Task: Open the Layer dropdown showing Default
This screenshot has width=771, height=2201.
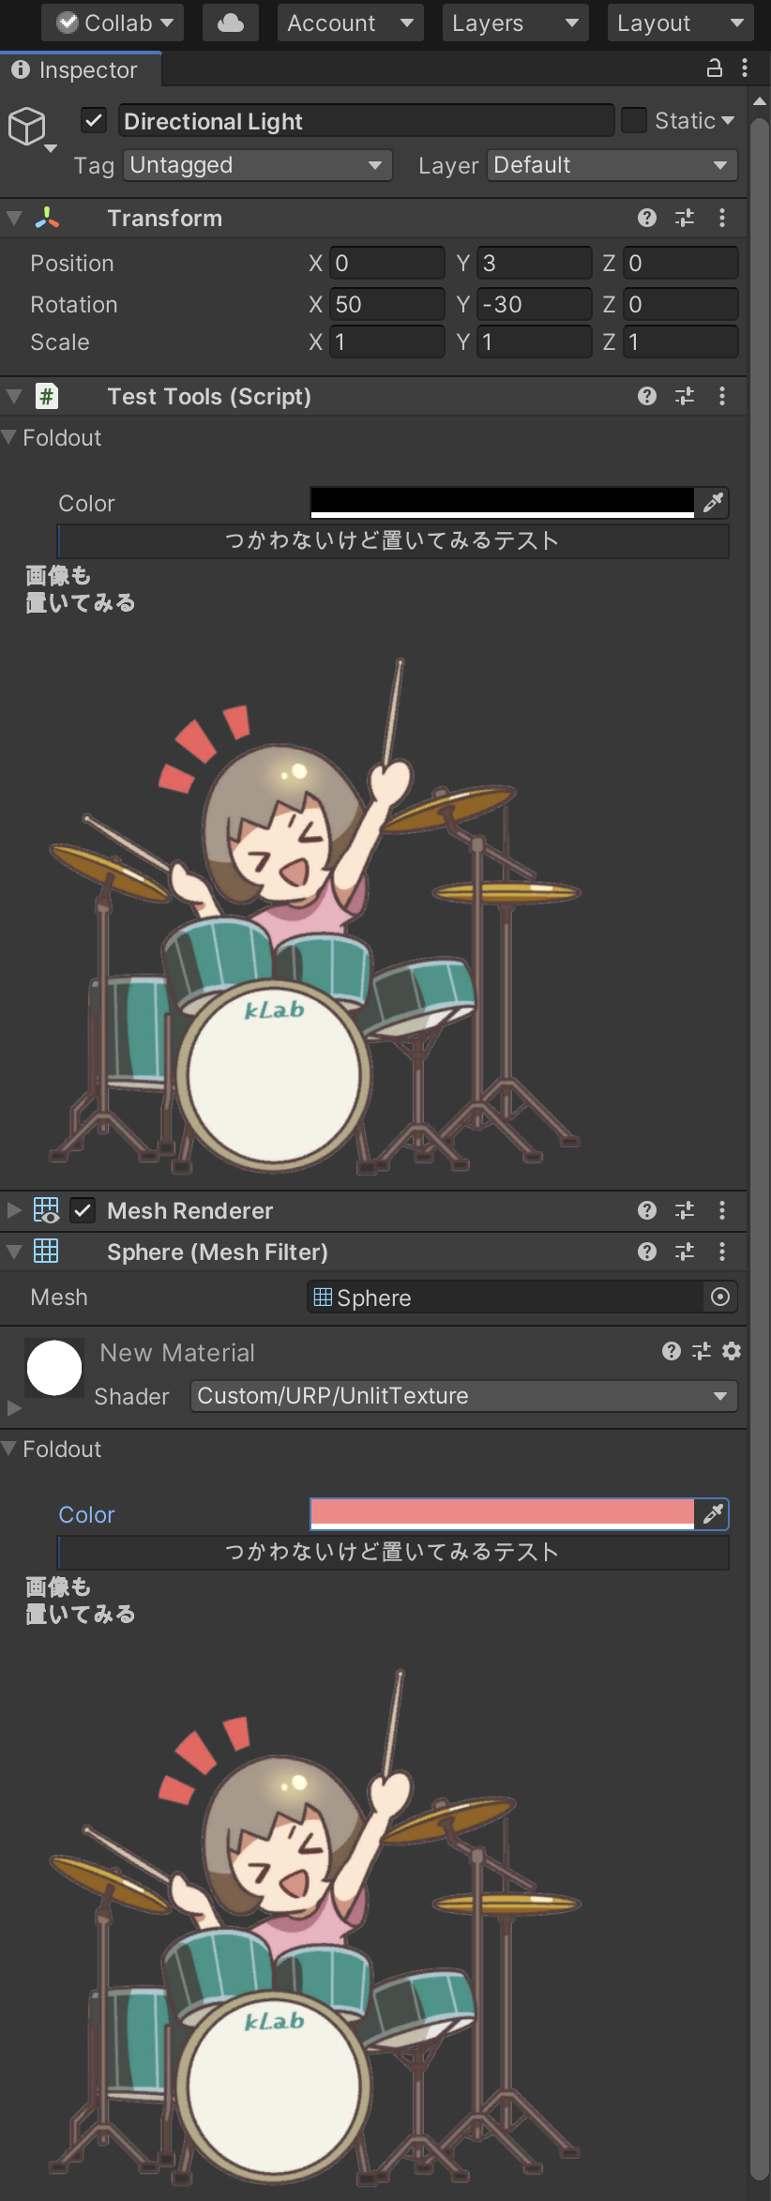Action: pyautogui.click(x=612, y=165)
